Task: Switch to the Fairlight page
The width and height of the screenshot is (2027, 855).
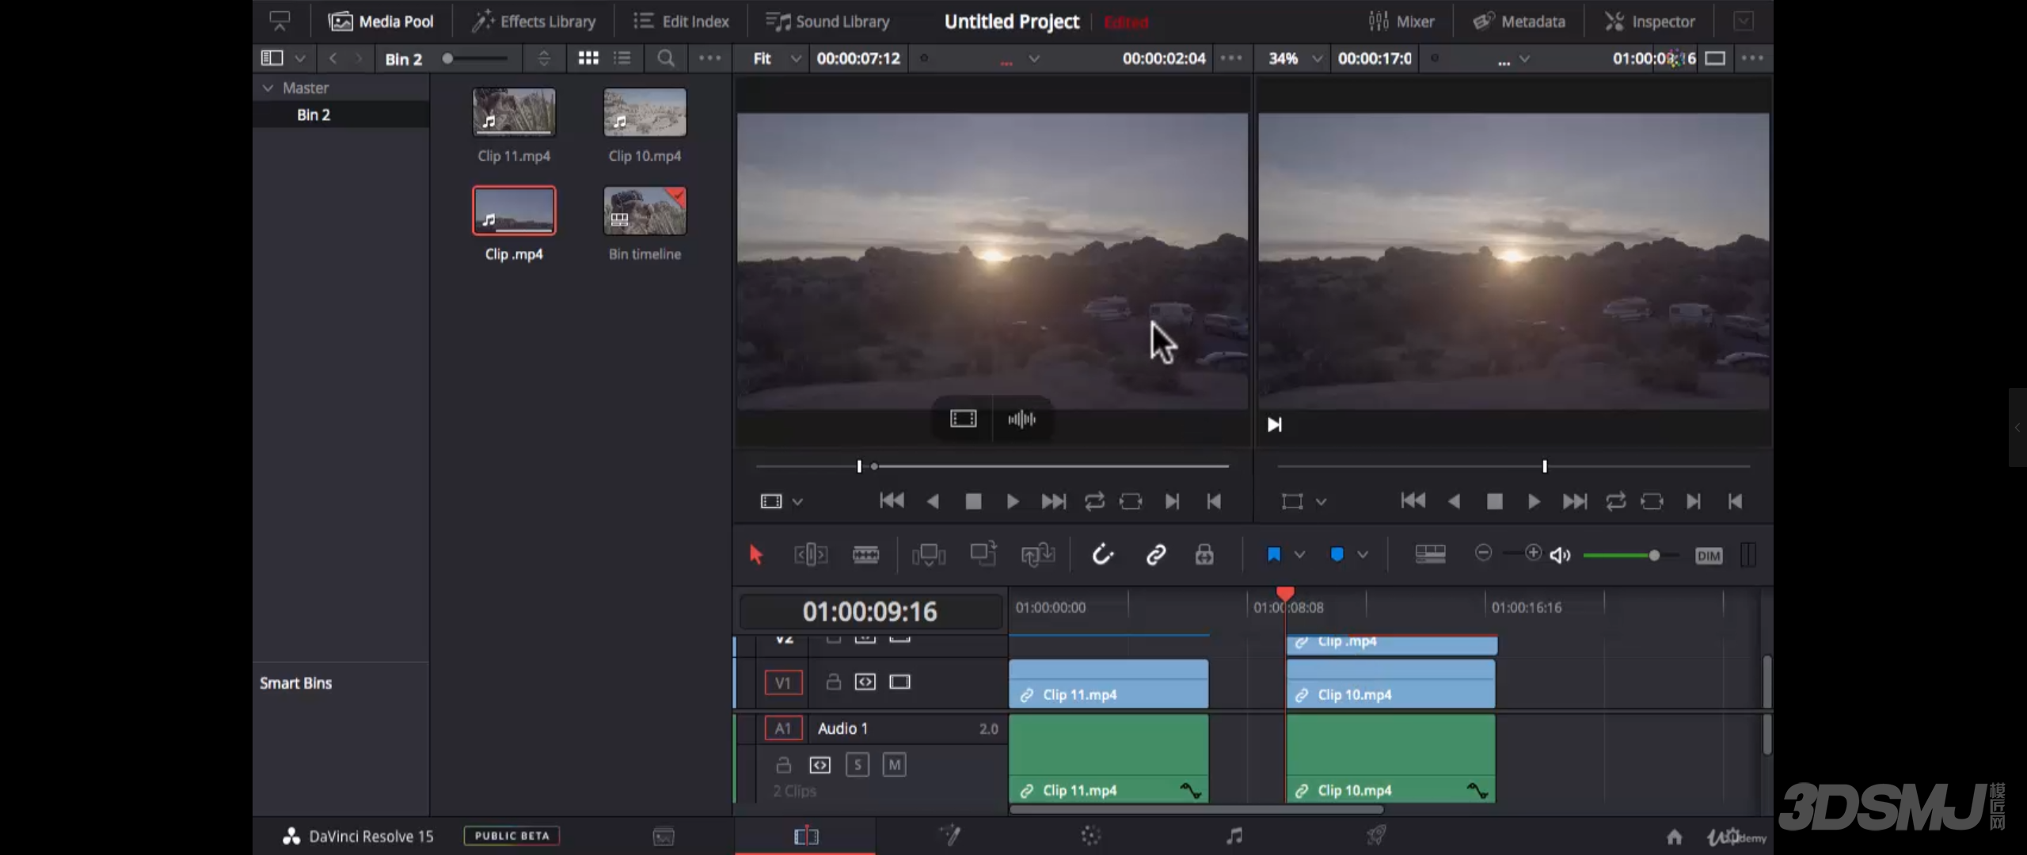Action: (1234, 836)
